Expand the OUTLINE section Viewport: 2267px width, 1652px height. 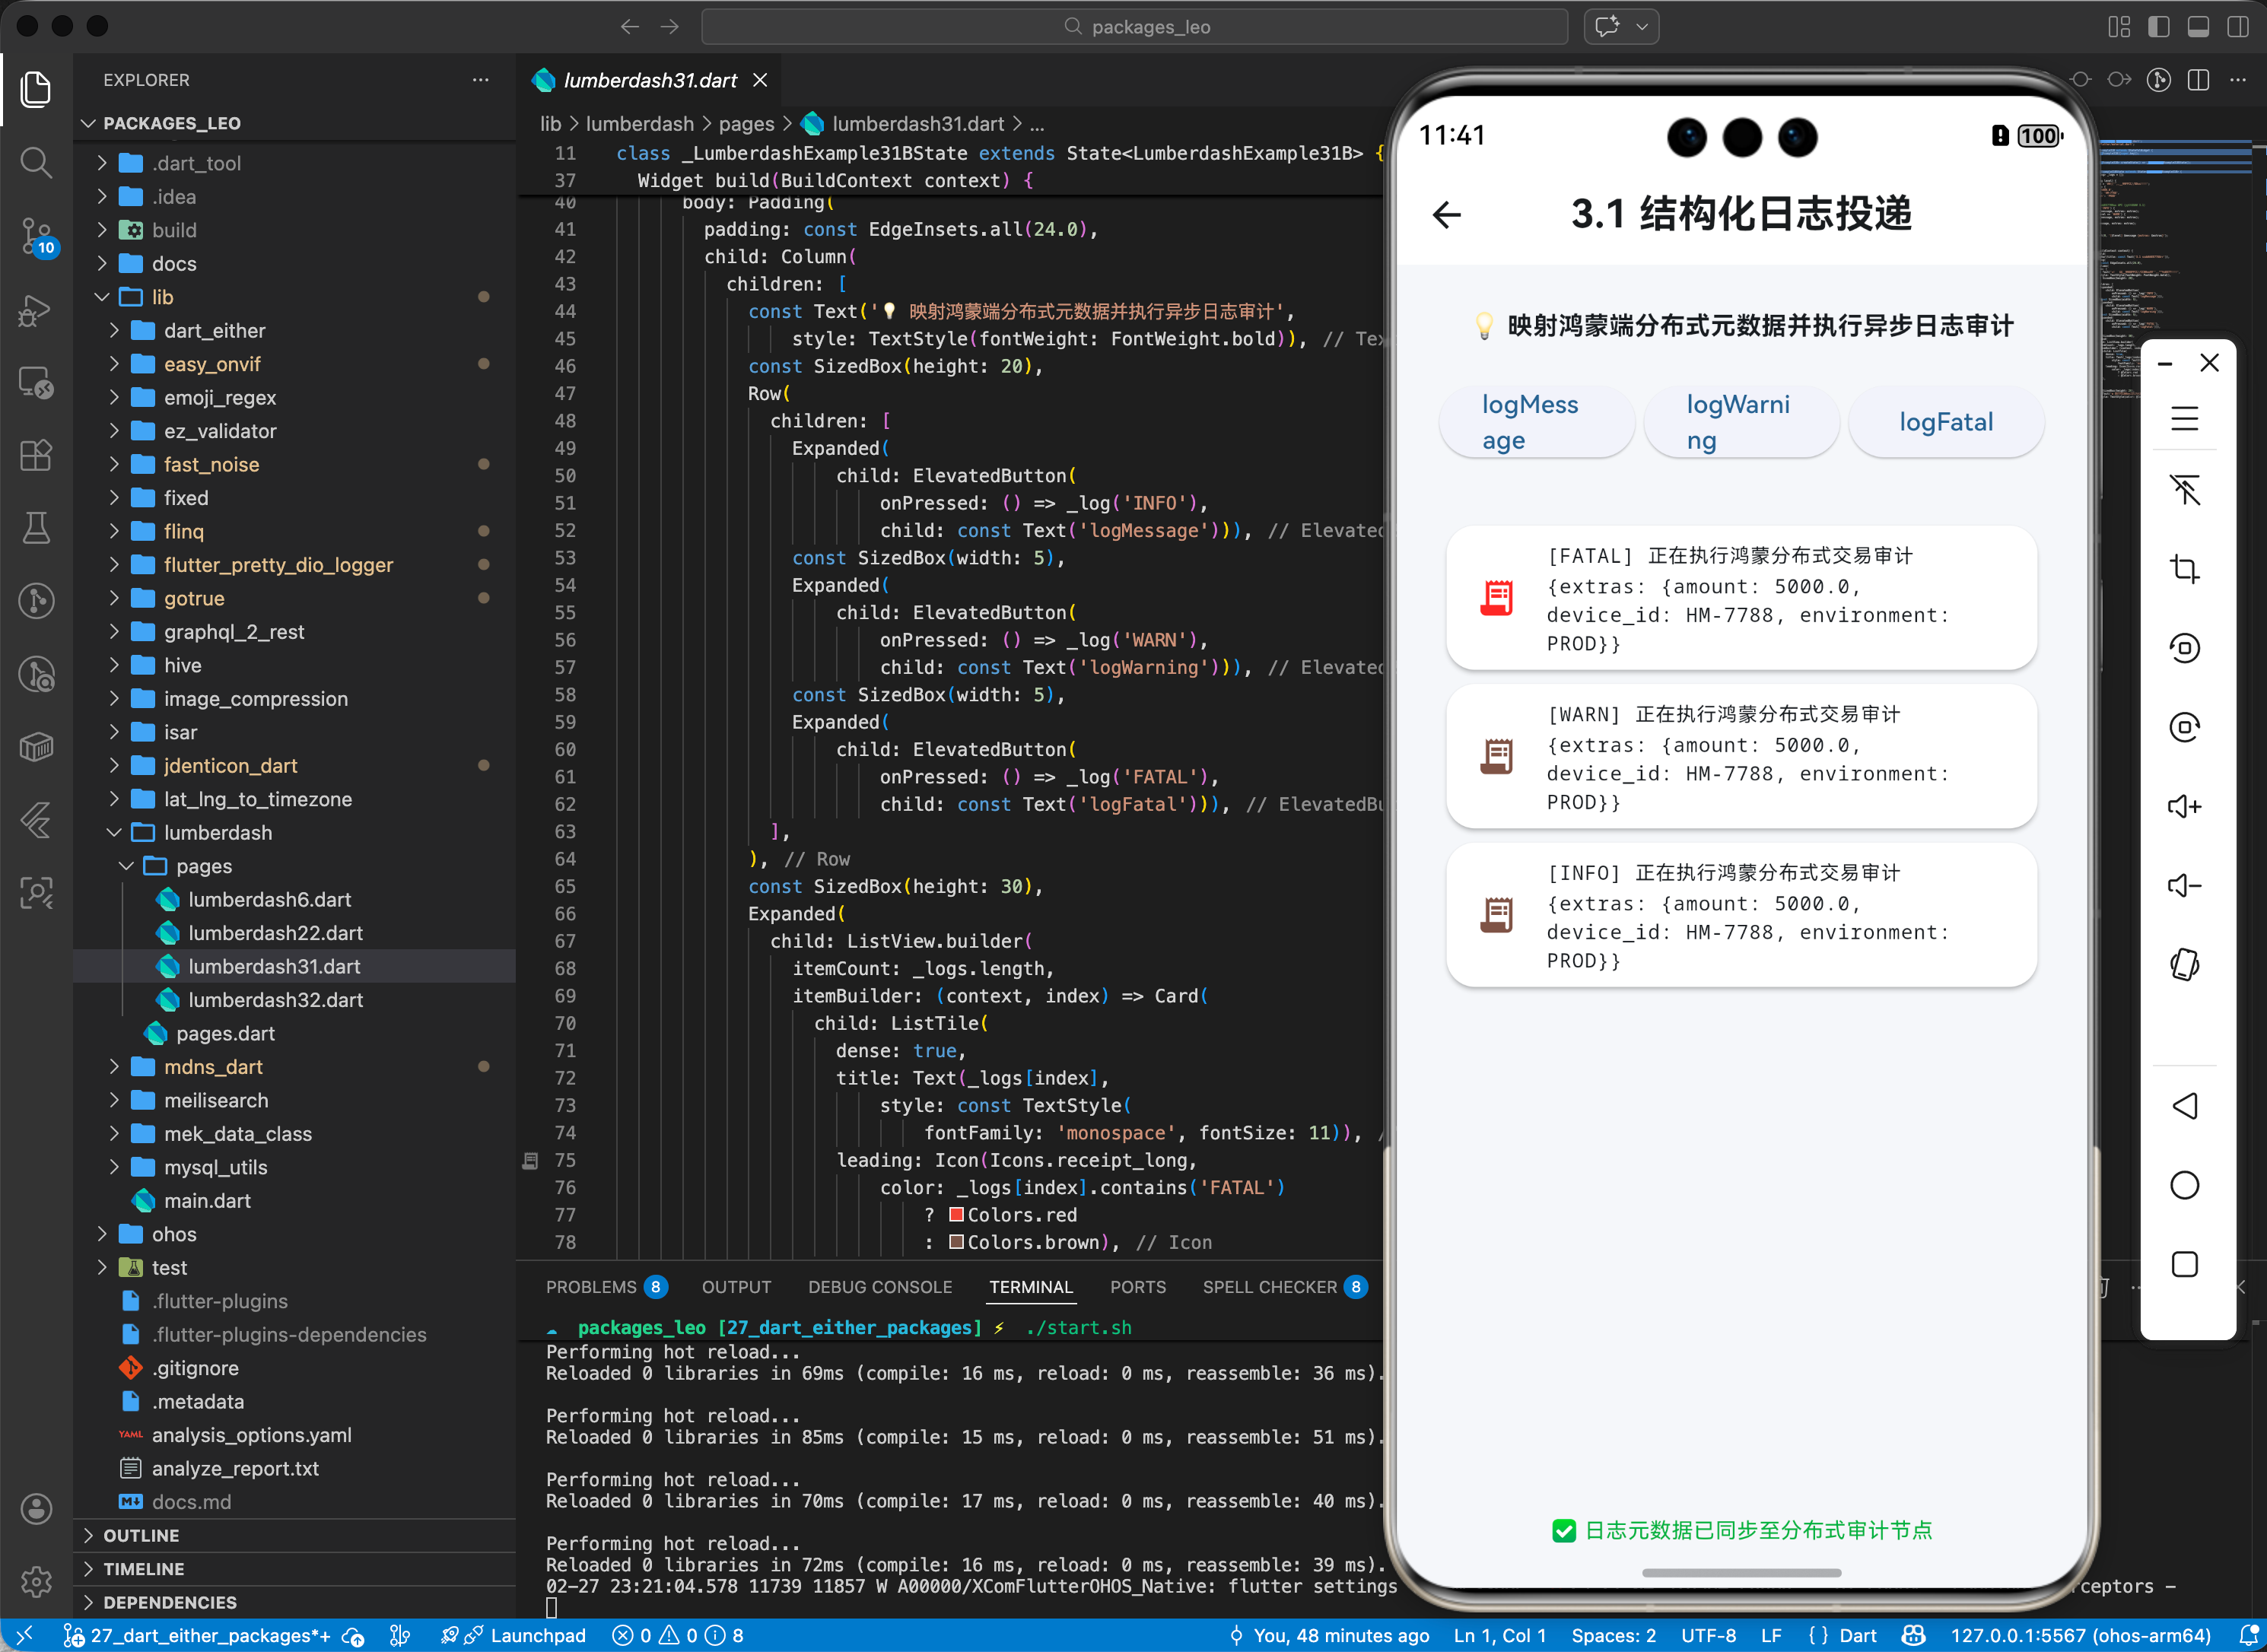point(141,1535)
